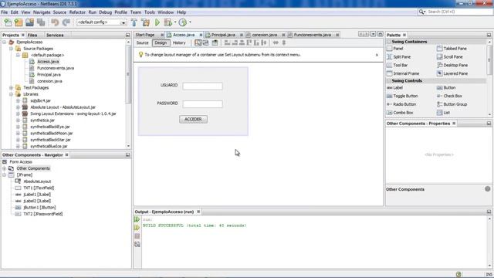
Task: Switch to History view
Action: coord(179,43)
